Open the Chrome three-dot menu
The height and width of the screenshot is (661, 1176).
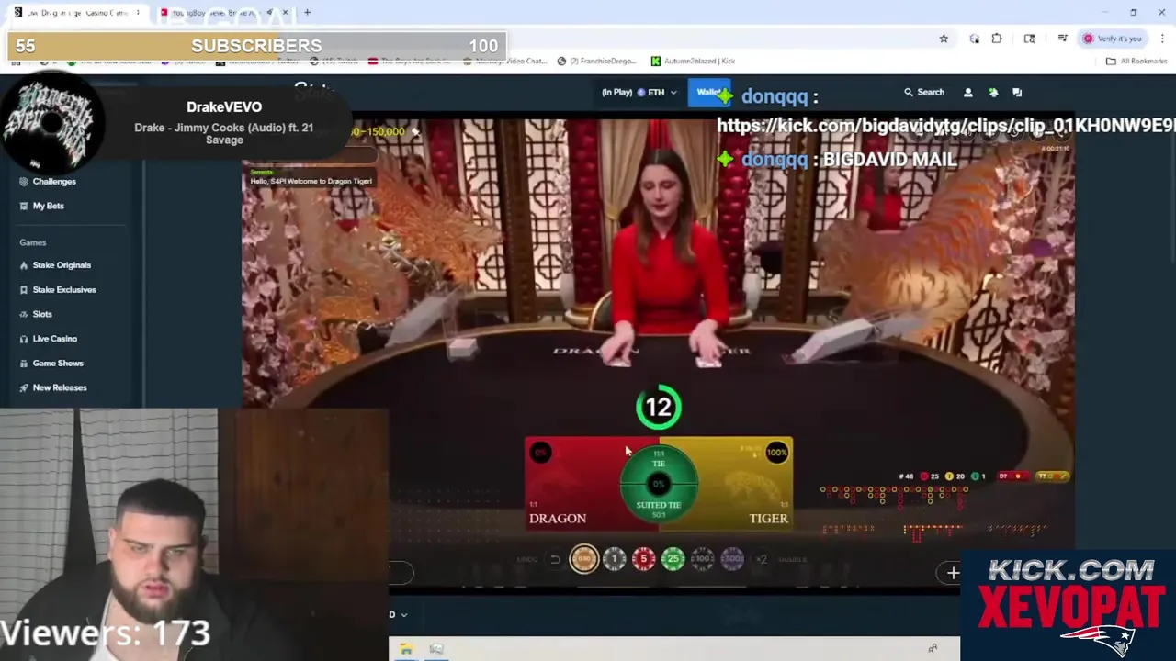(1162, 39)
